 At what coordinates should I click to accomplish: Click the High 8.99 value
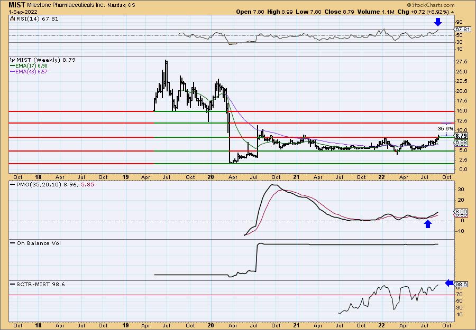coord(280,12)
